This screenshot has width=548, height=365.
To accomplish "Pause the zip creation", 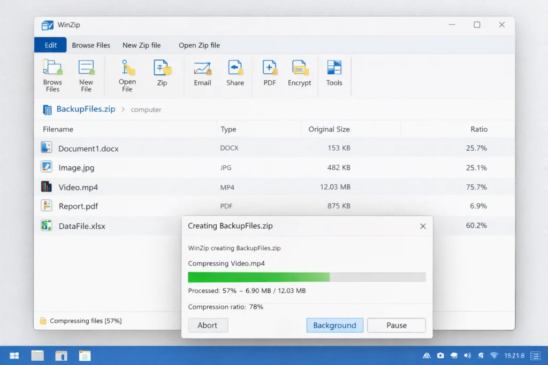I will coord(396,325).
